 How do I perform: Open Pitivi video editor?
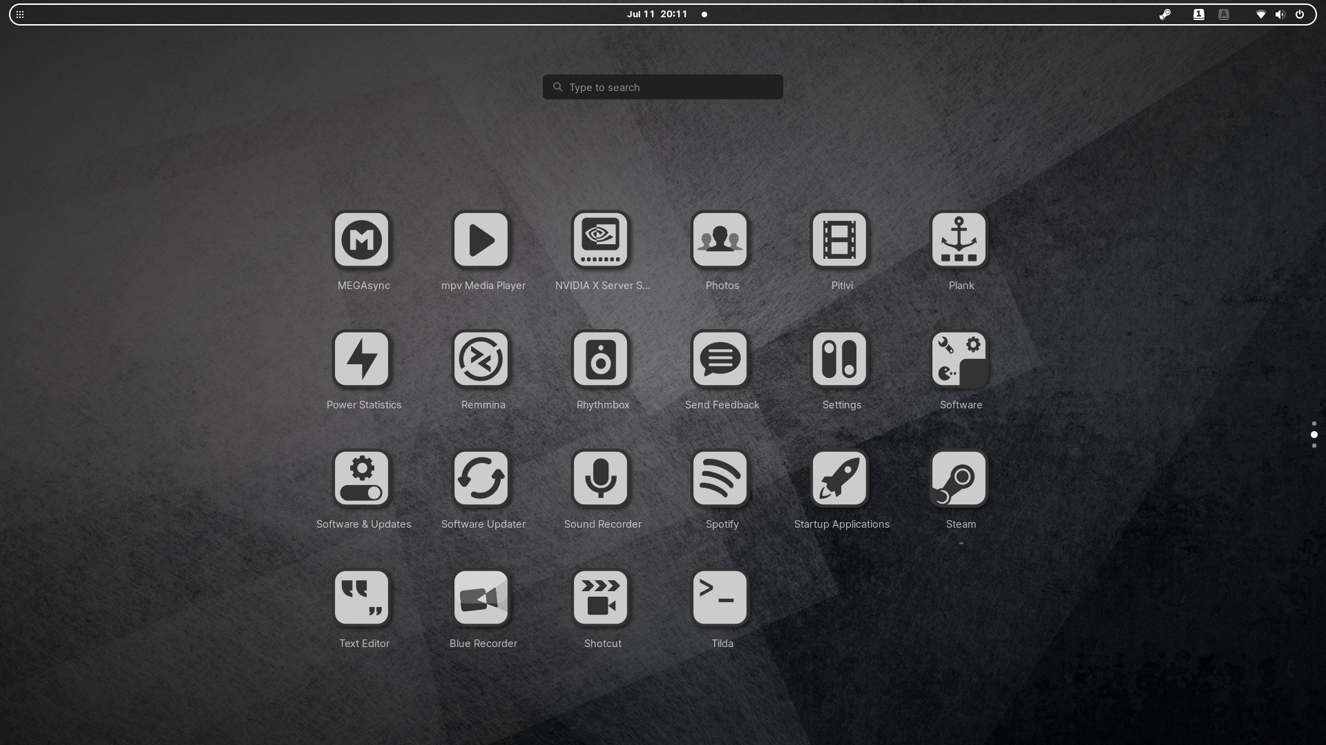(x=840, y=239)
